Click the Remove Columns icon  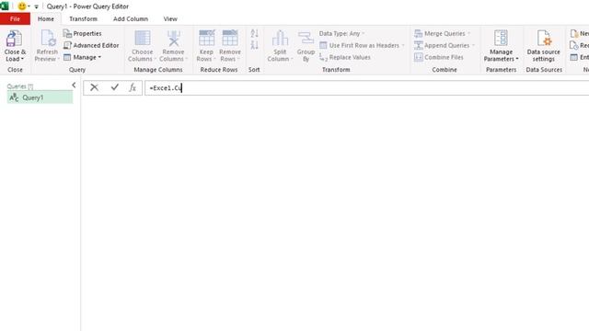174,39
